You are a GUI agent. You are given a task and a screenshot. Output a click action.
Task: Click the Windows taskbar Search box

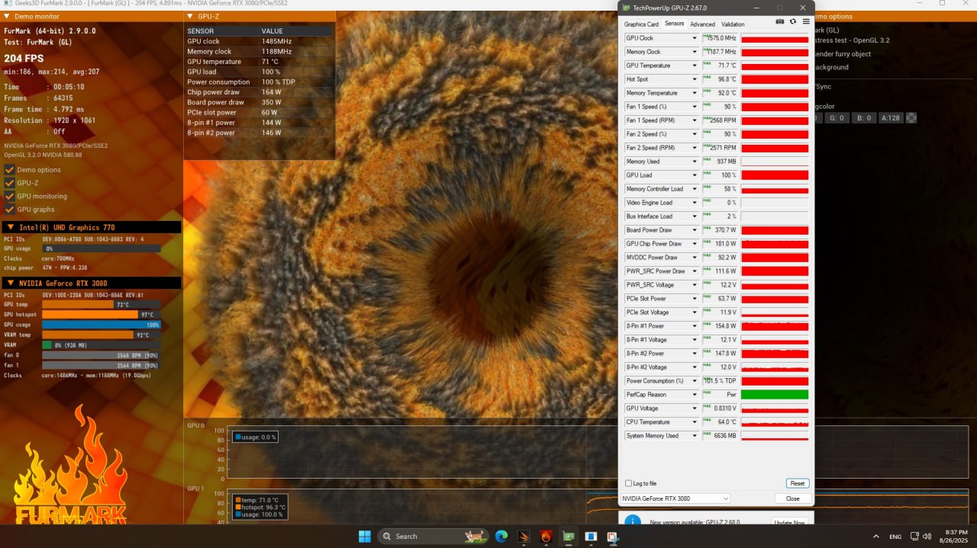click(433, 536)
